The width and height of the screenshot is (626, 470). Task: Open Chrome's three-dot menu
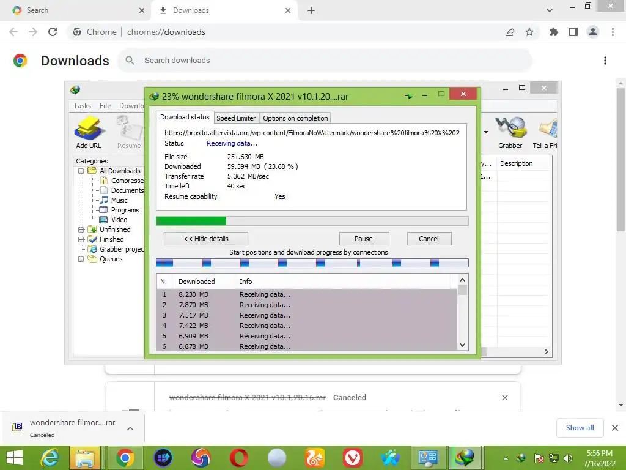click(x=613, y=32)
